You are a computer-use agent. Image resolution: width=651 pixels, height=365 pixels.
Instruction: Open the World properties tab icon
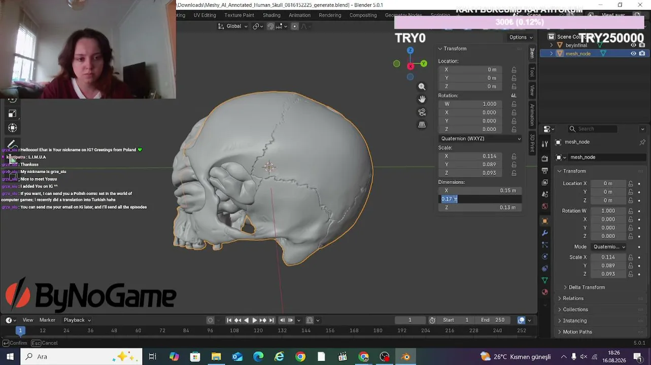pos(545,206)
